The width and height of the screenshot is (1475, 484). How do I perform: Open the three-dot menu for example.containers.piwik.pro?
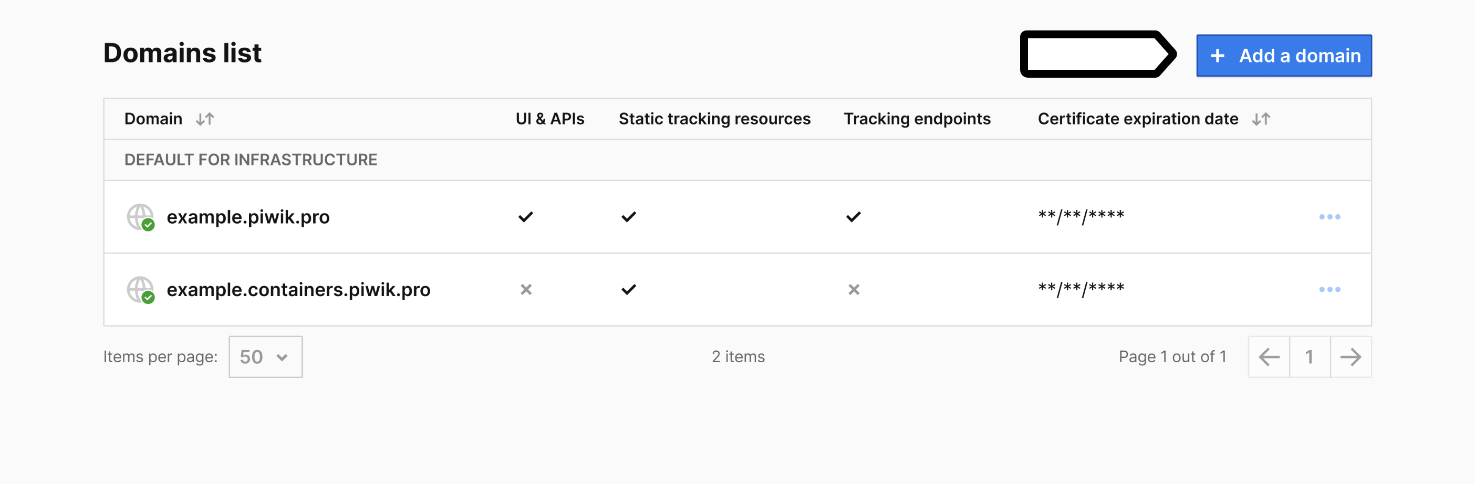[x=1329, y=289]
